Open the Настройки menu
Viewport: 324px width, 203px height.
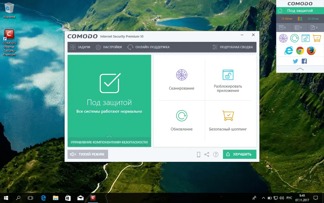point(108,47)
